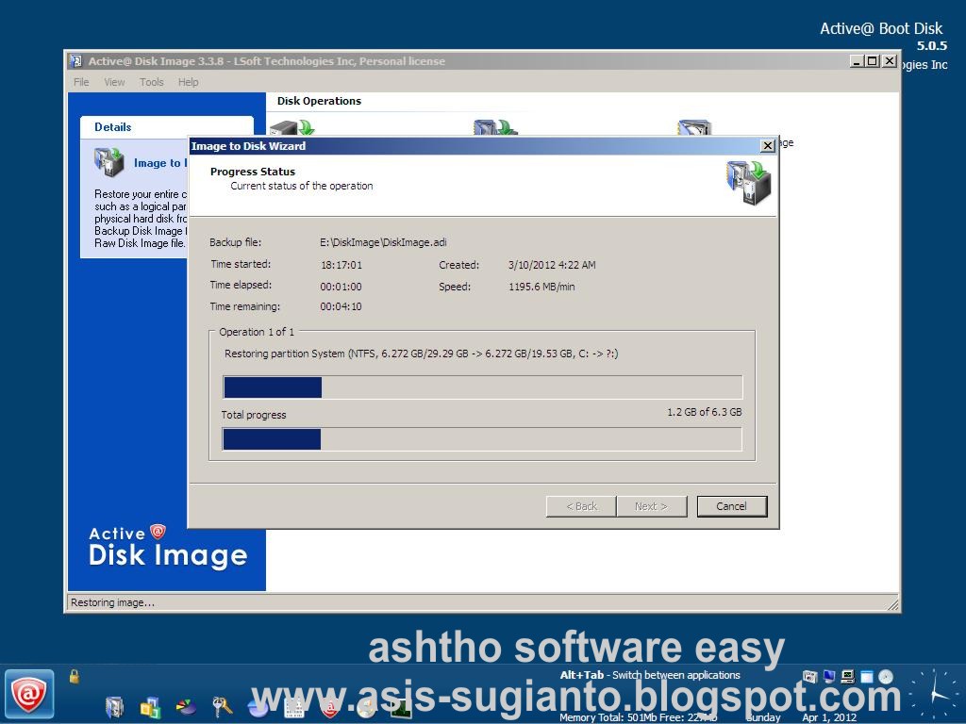The height and width of the screenshot is (724, 966).
Task: Launch the pie chart taskbar icon
Action: (x=186, y=707)
